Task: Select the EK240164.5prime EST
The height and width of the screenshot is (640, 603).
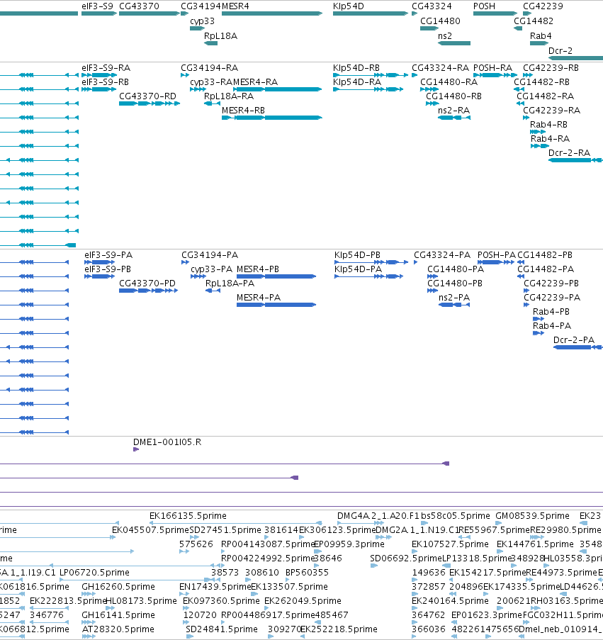Action: [414, 608]
